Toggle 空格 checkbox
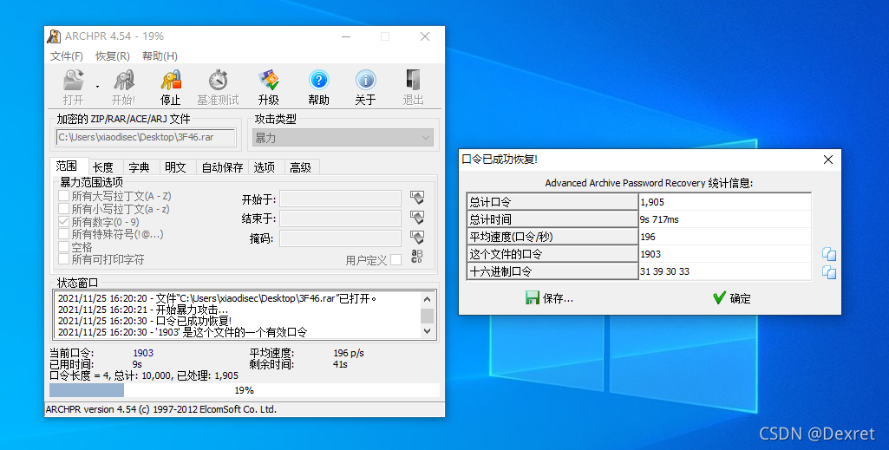 tap(64, 247)
